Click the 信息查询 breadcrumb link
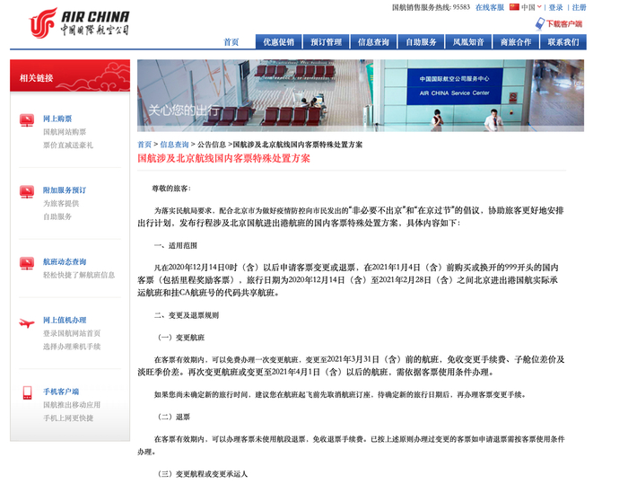Screen dimensions: 628x484 click(174, 145)
